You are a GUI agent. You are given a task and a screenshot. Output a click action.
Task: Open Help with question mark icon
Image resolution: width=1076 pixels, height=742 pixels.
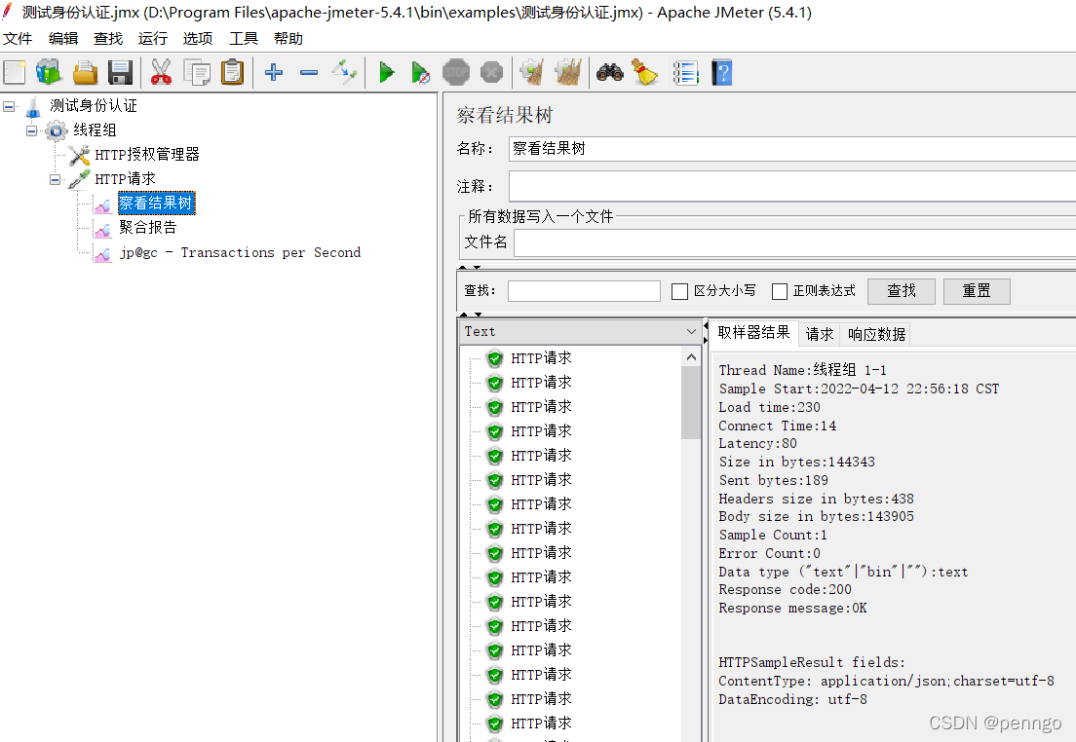722,72
